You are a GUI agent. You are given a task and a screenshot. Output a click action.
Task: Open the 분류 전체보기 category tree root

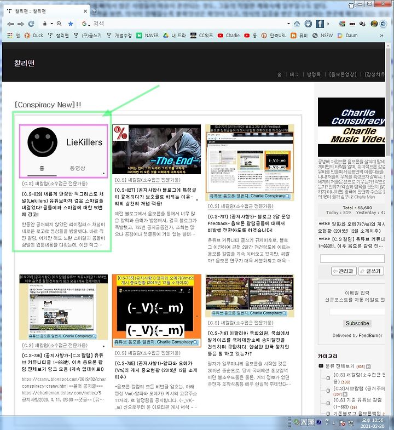341,366
